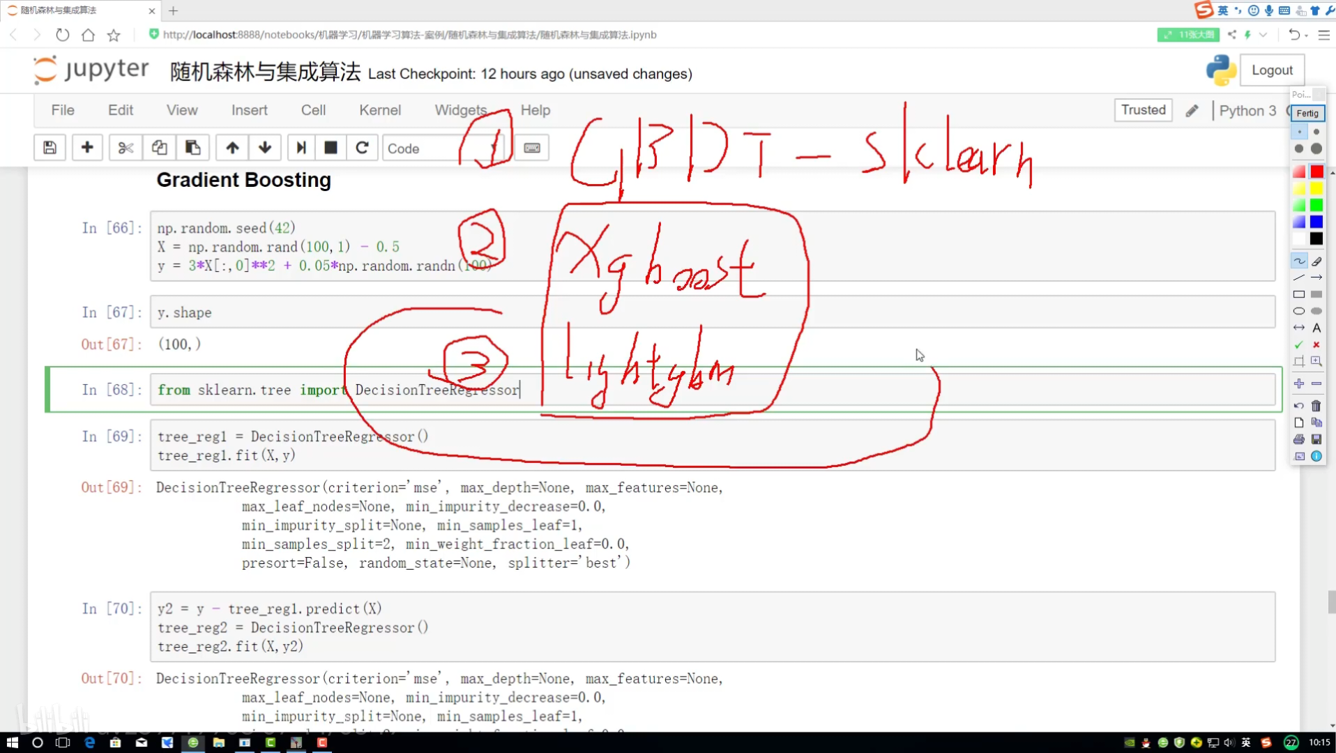Pick the solid red color swatch
The image size is (1336, 753).
1316,172
